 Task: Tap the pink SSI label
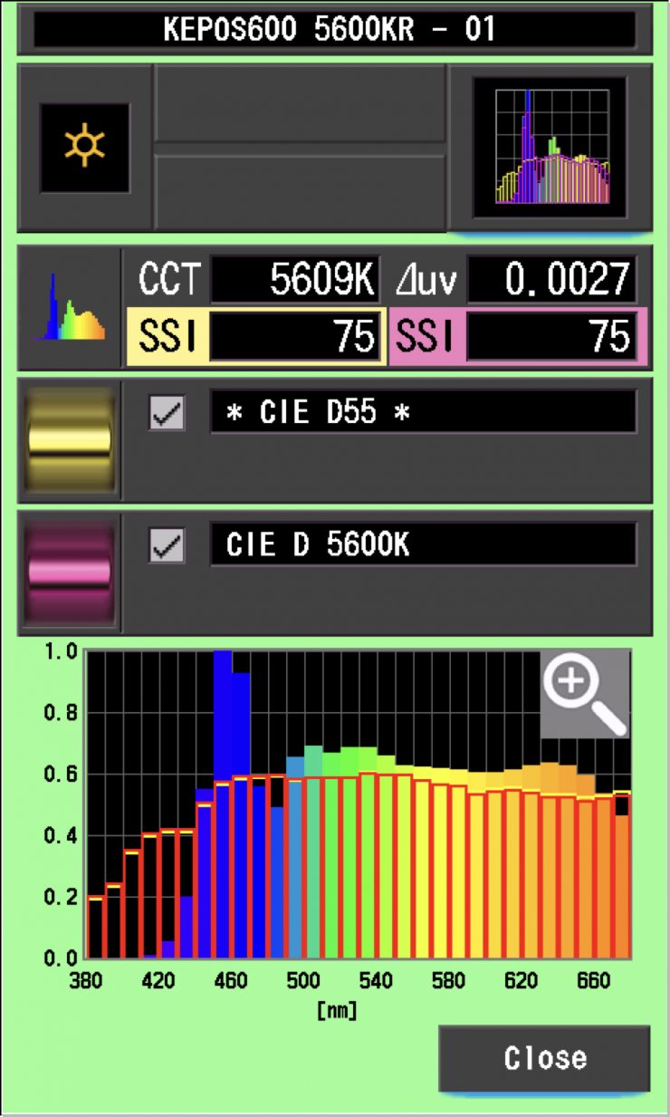pyautogui.click(x=424, y=337)
